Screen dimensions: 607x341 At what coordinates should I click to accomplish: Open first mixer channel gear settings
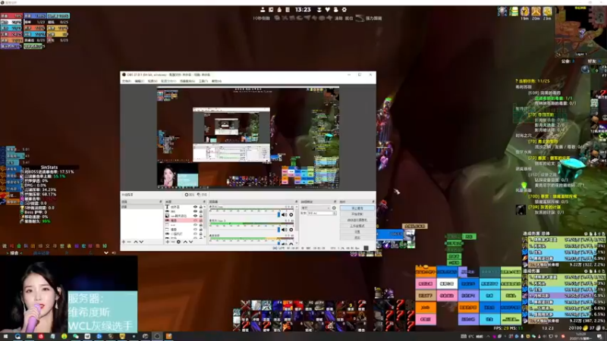[291, 214]
